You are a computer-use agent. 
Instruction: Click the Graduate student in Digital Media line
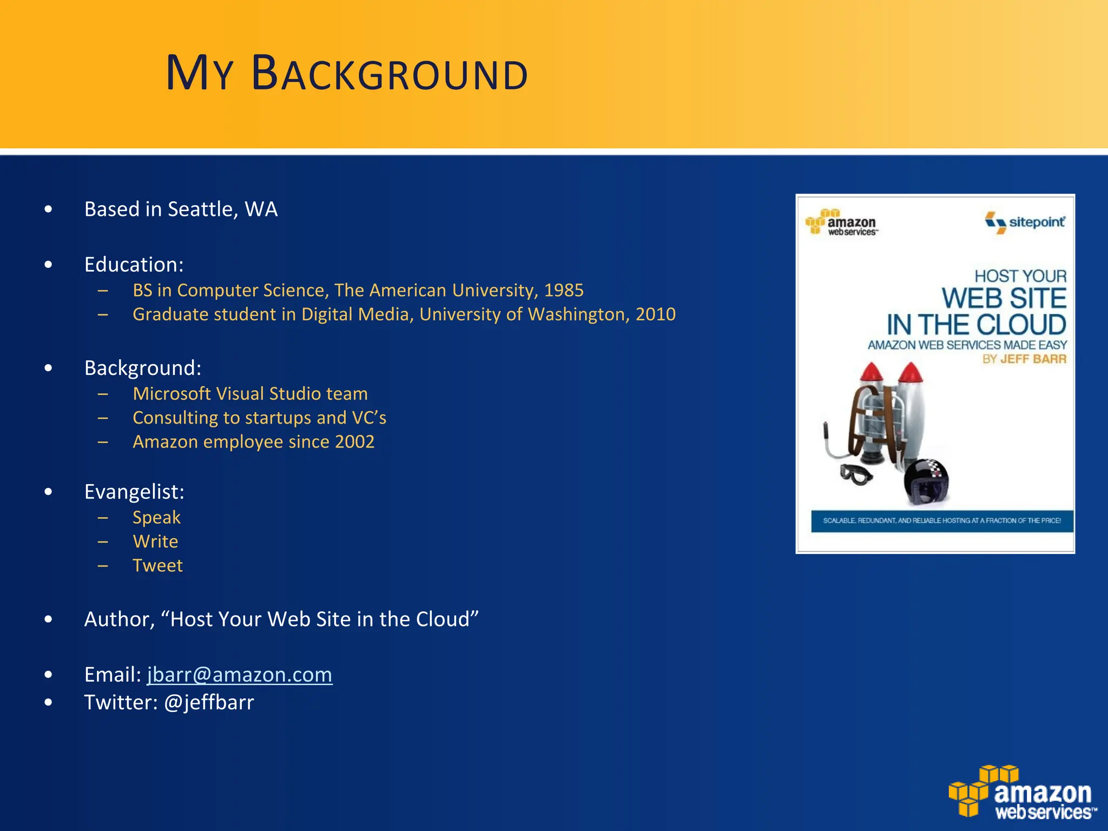(x=404, y=314)
